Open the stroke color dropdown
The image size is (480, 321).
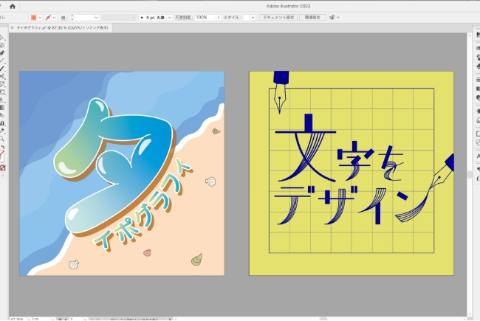point(56,17)
